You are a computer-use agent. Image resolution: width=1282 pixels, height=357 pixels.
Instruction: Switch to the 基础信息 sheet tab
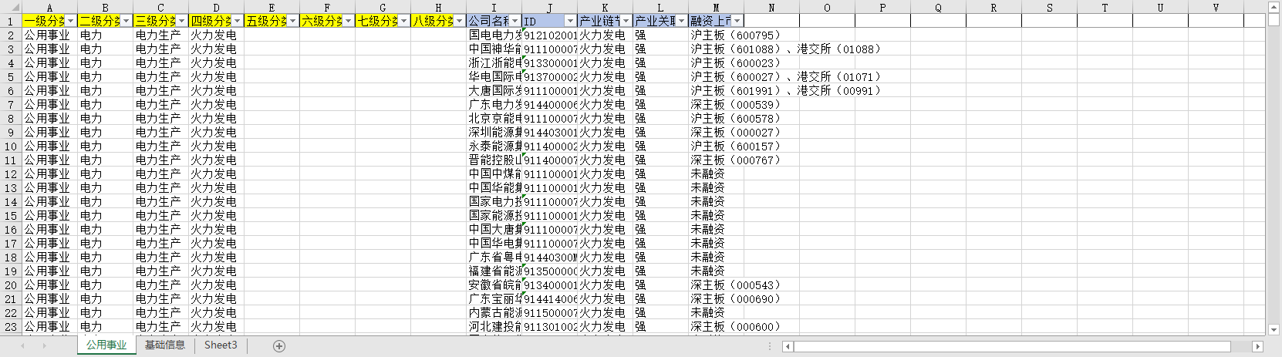coord(165,345)
